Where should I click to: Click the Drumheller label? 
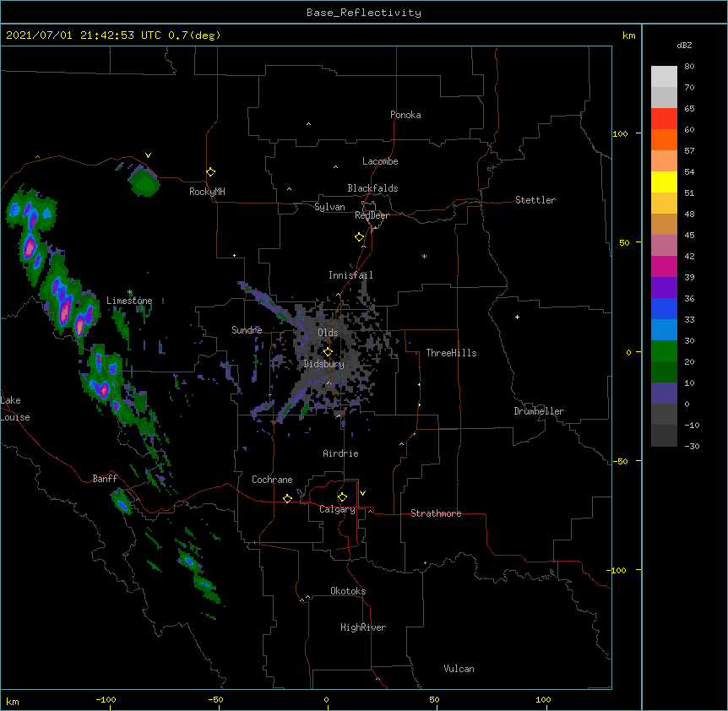pos(539,411)
